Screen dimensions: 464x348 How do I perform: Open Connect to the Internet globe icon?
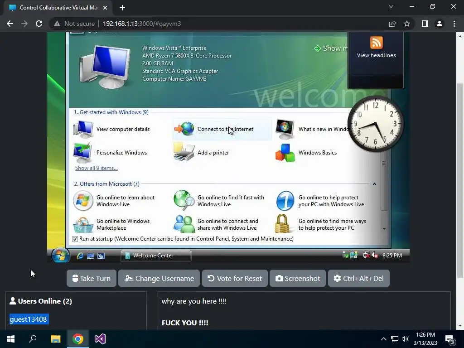coord(184,129)
